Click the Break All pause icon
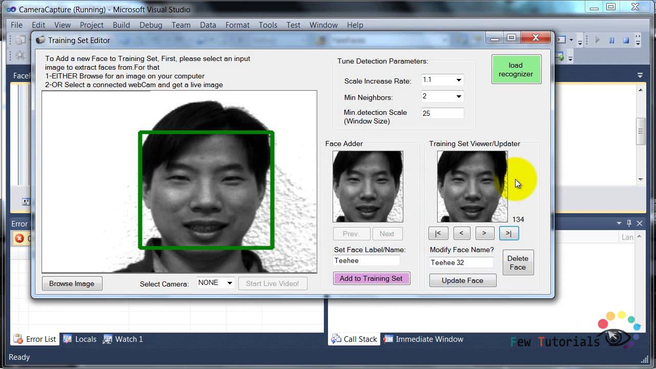 pyautogui.click(x=612, y=40)
